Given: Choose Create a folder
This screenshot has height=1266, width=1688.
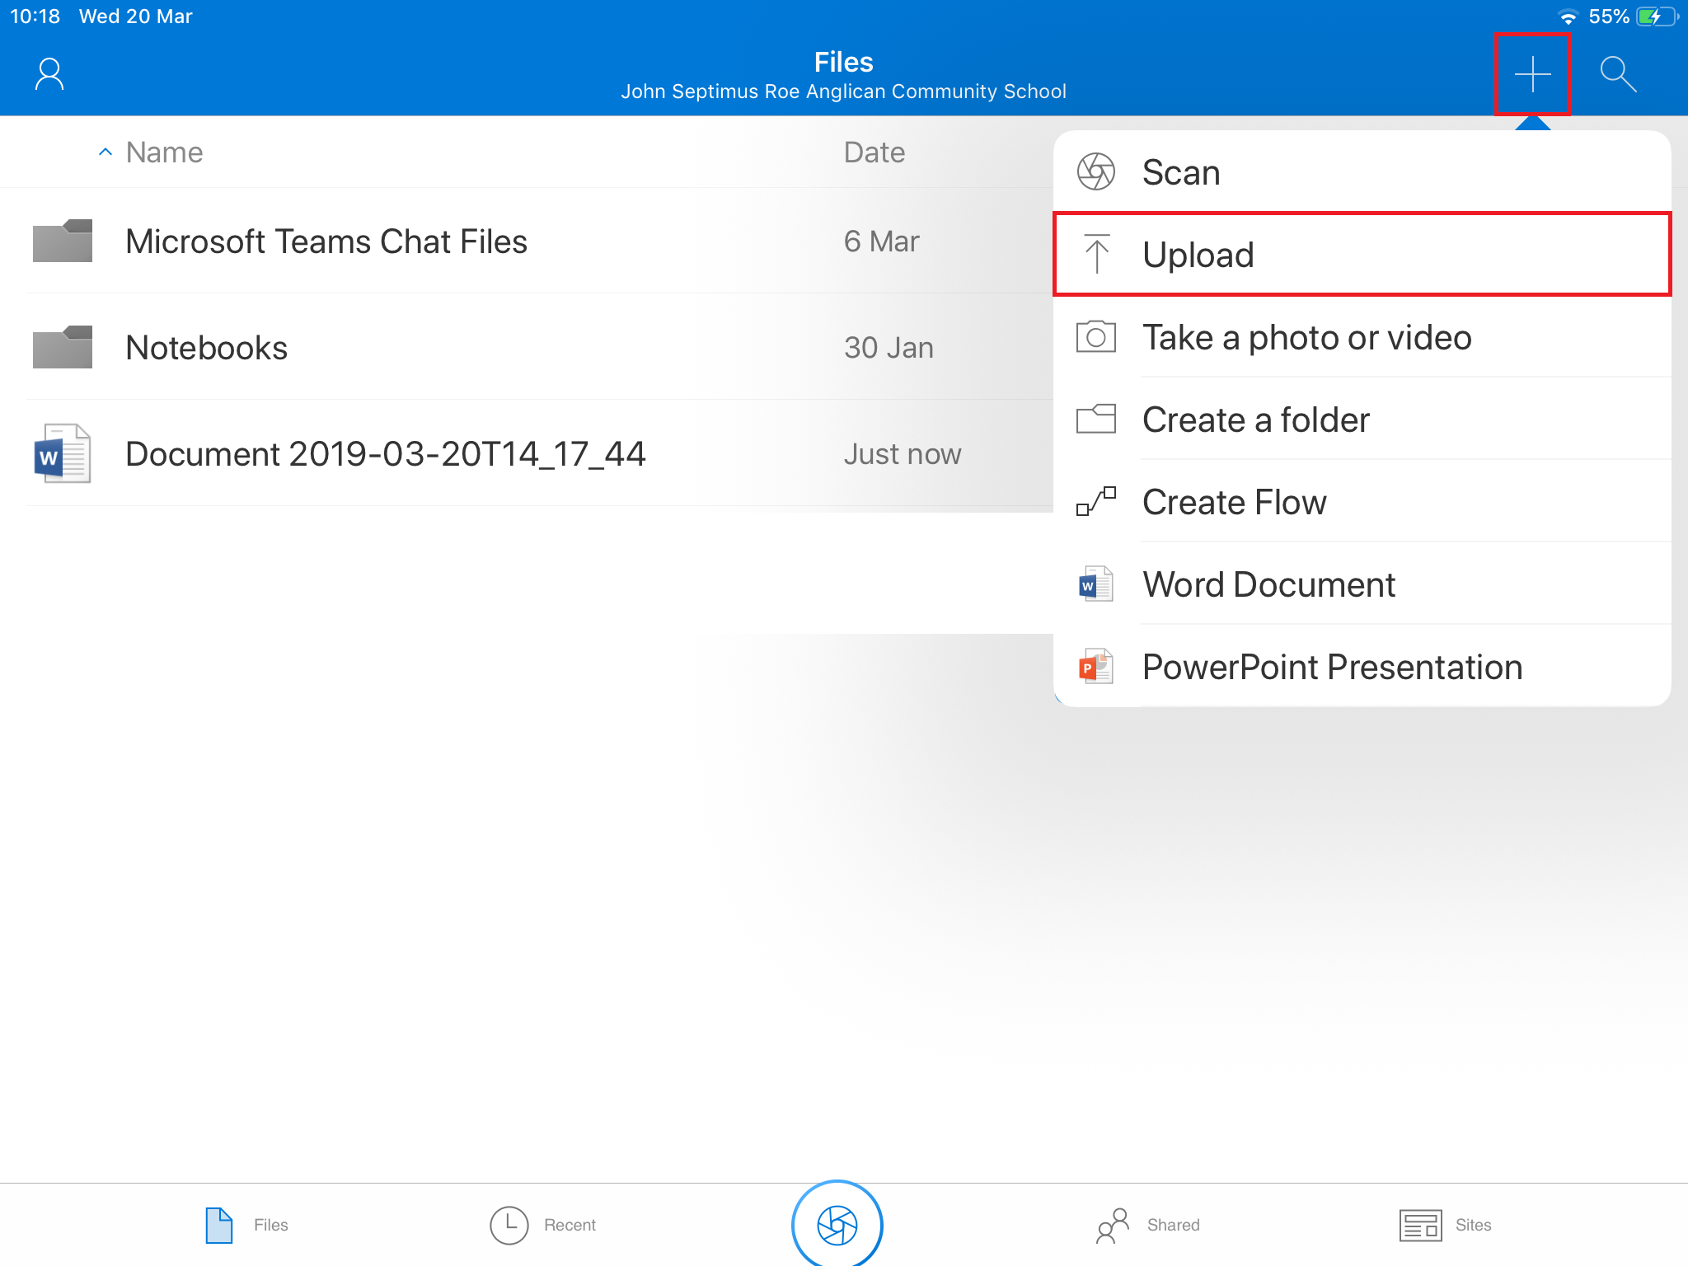Looking at the screenshot, I should coord(1362,419).
